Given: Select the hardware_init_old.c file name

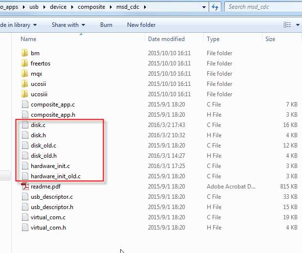Looking at the screenshot, I should (56, 176).
